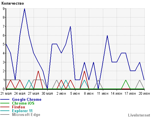Click the Chrome peak at value 9

(x=25, y=9)
